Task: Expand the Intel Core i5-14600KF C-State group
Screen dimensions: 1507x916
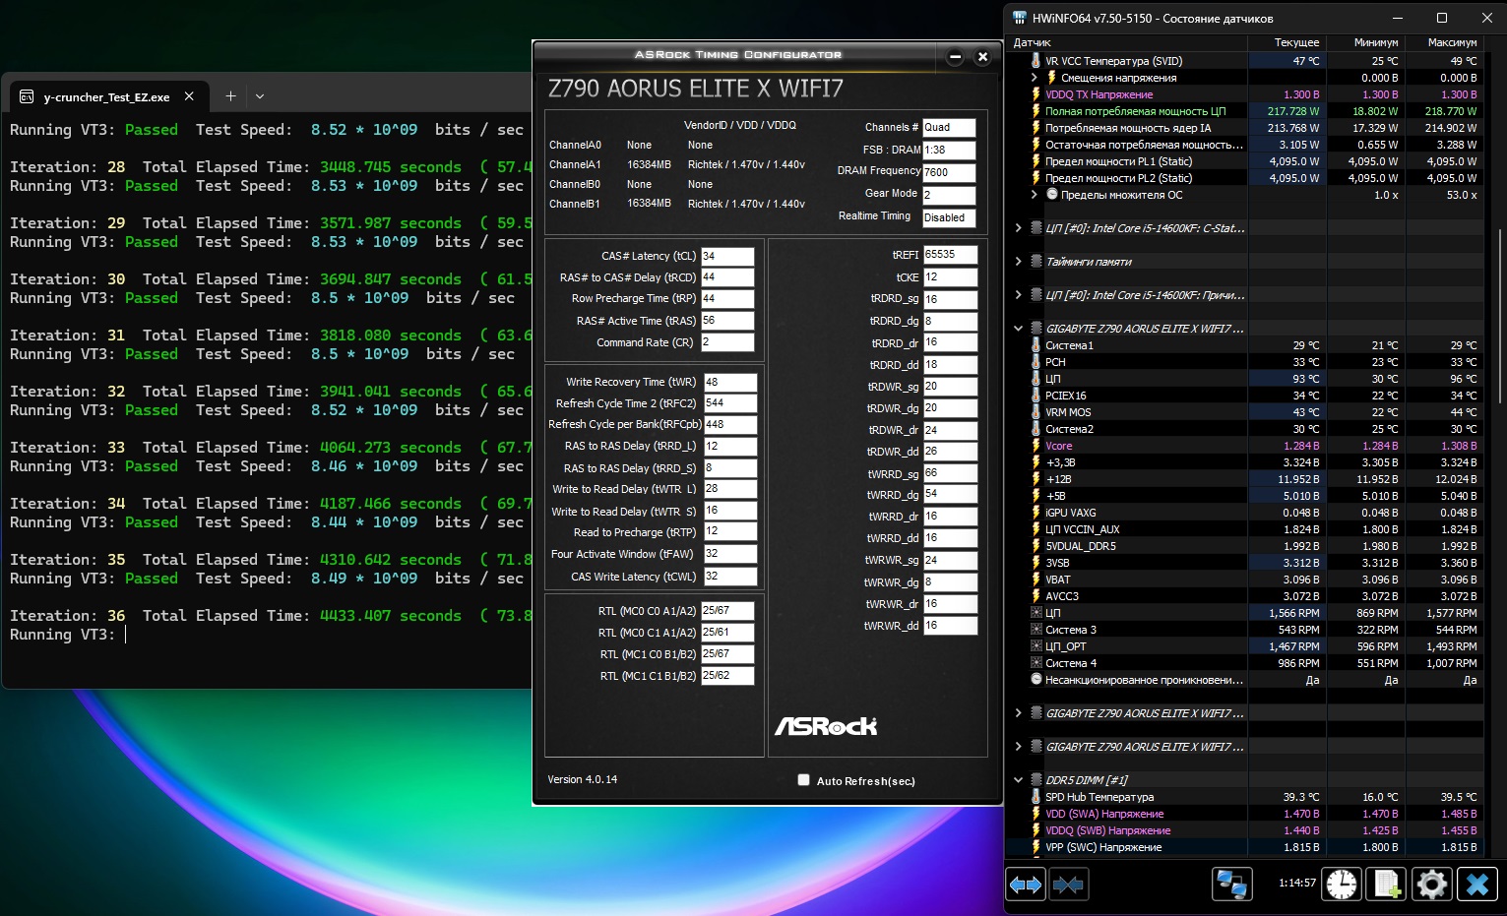Action: coord(1018,228)
